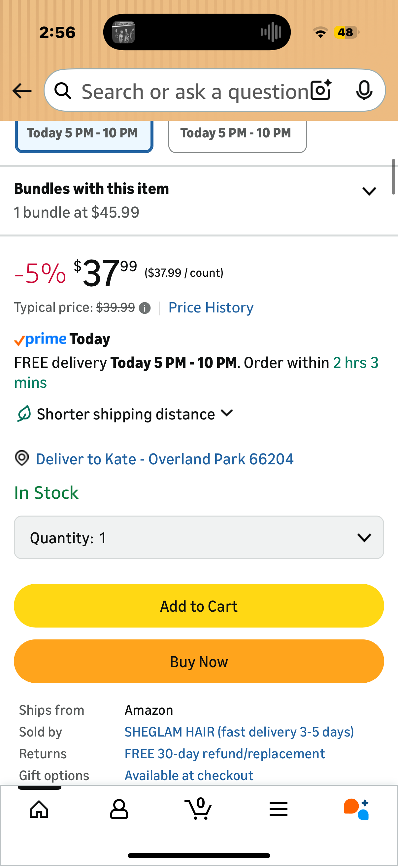Open the Home tab icon
Viewport: 398px width, 866px height.
(x=39, y=809)
